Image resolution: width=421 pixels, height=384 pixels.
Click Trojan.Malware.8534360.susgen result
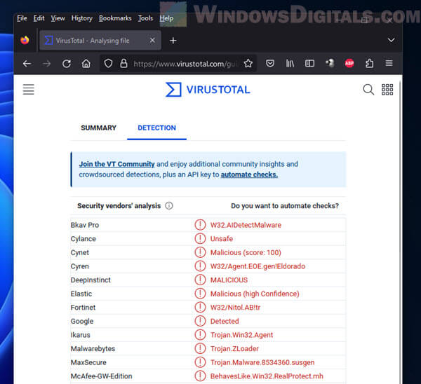262,362
